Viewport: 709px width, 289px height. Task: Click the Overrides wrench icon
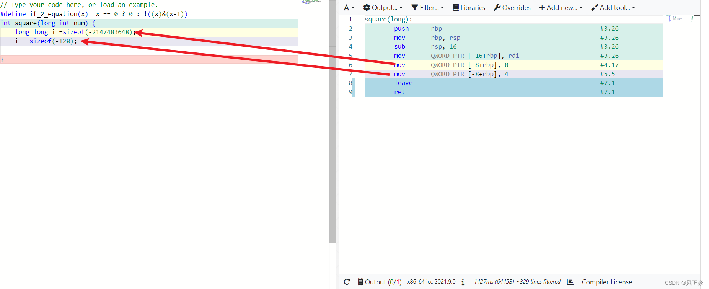click(x=497, y=8)
